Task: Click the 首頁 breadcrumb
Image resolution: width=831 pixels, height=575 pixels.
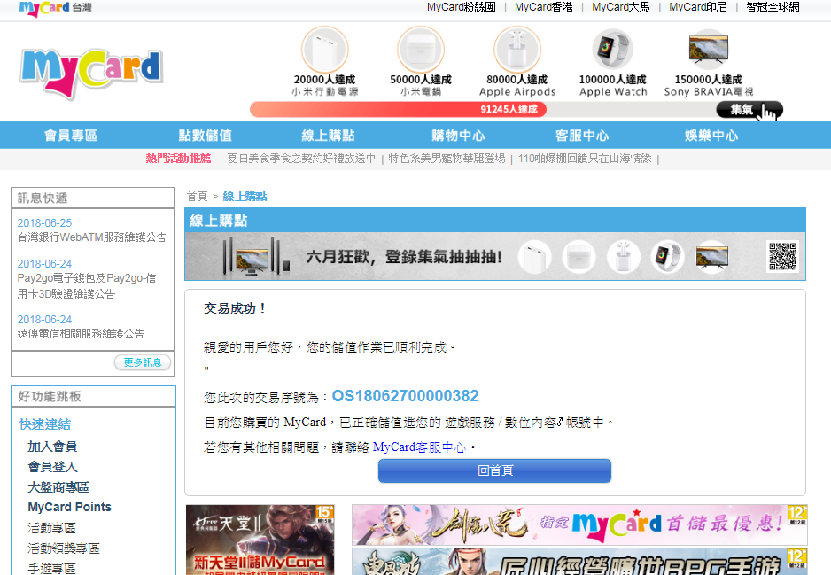Action: tap(198, 197)
